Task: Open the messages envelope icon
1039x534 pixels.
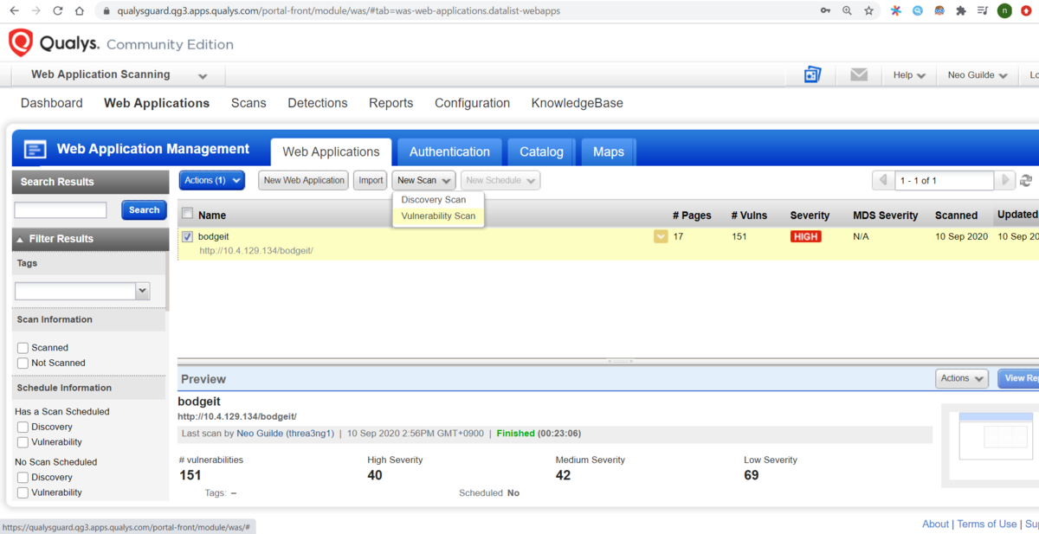Action: coord(859,75)
